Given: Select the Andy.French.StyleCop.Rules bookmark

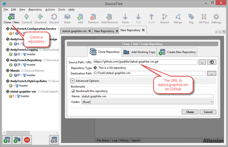Looking at the screenshot, I should (28, 81).
